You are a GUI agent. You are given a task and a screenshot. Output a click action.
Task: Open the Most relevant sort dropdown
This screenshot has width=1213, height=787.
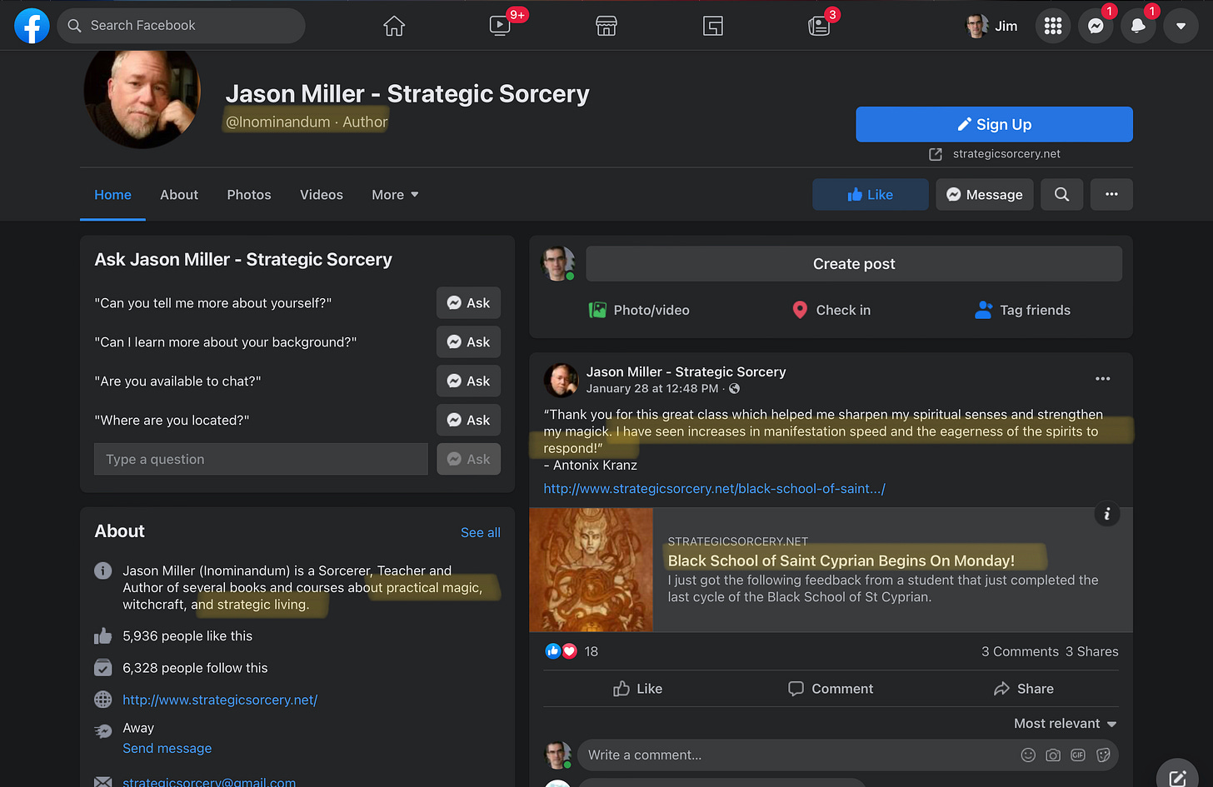coord(1066,724)
